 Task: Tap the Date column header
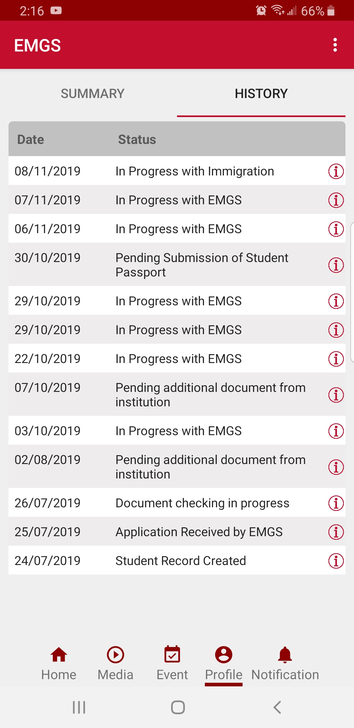[30, 140]
